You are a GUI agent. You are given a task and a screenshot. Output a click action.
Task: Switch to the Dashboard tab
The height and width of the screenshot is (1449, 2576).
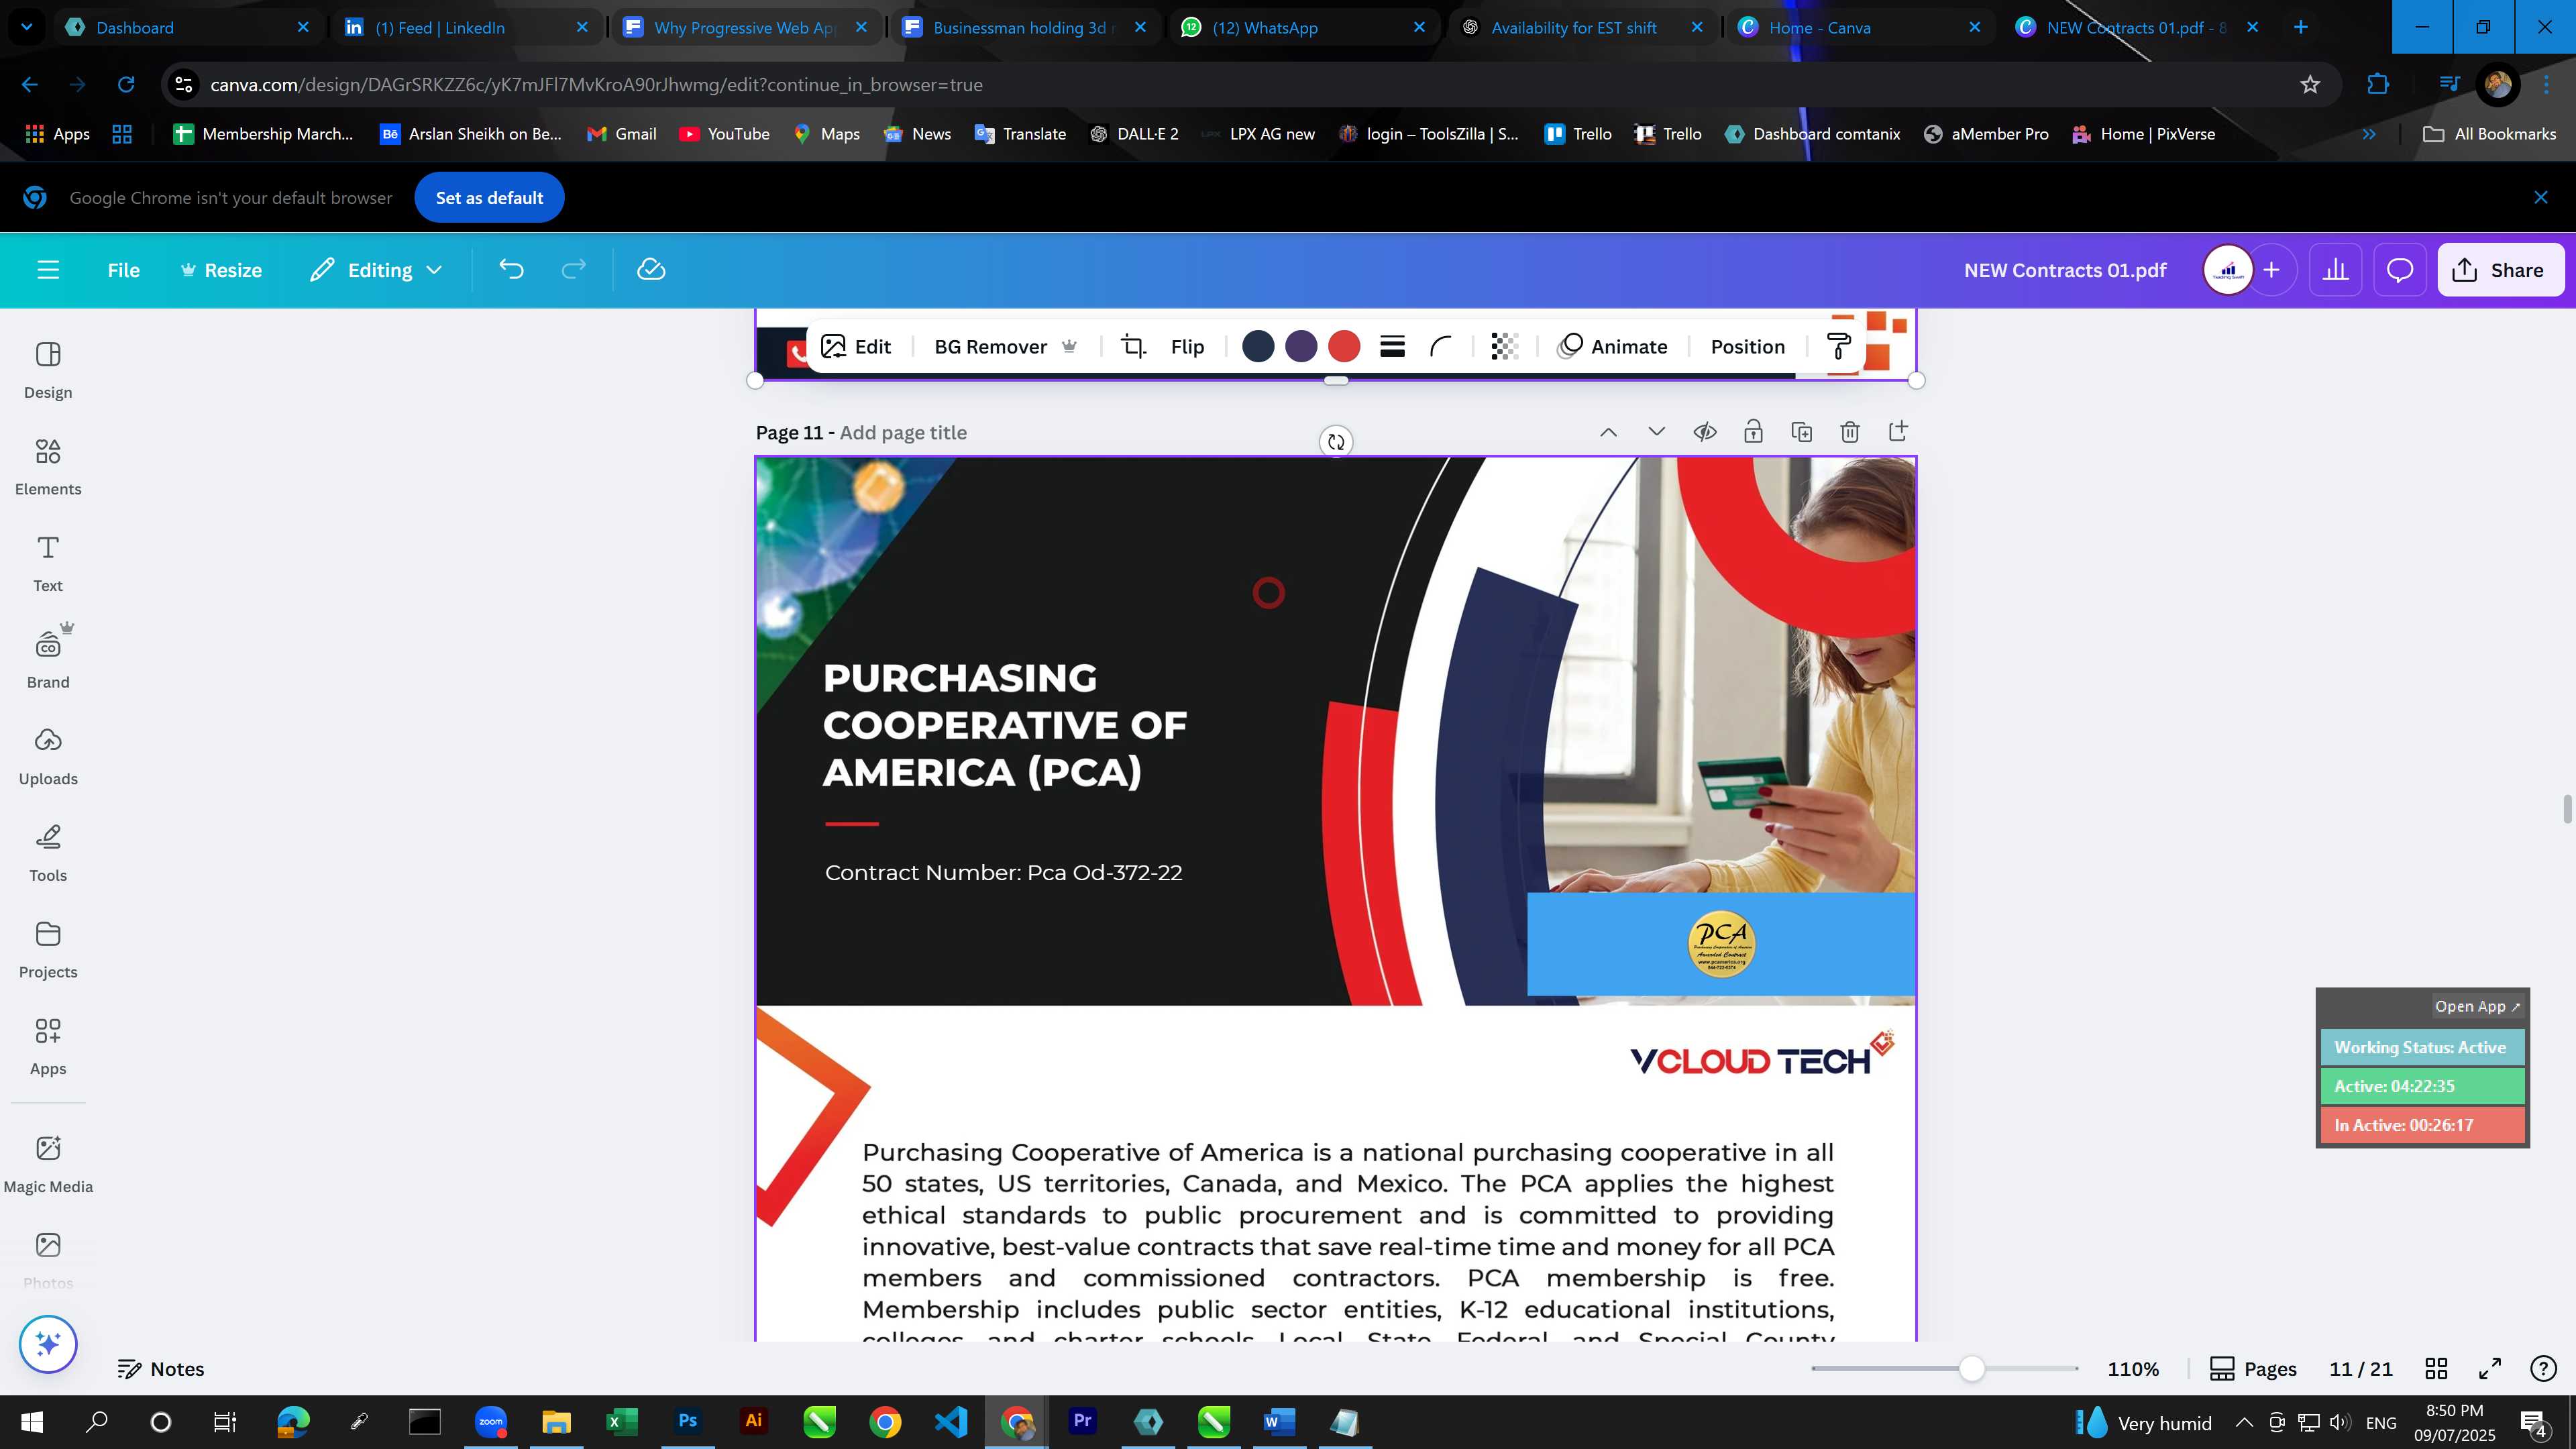(x=187, y=27)
